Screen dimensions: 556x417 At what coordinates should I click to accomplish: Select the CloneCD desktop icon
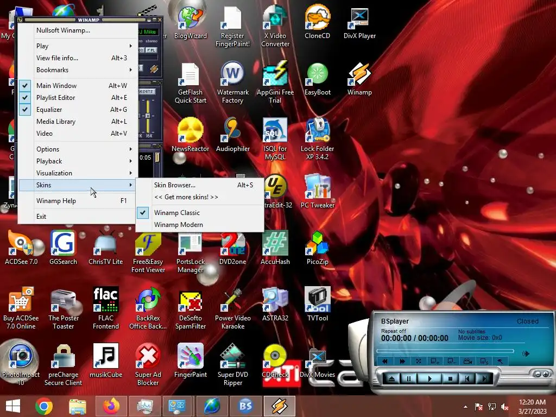[317, 22]
